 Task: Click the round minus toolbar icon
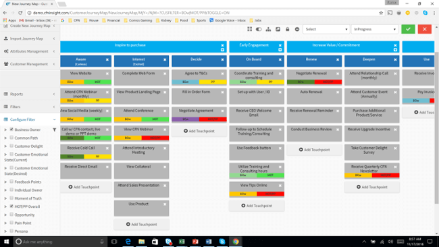(x=297, y=29)
